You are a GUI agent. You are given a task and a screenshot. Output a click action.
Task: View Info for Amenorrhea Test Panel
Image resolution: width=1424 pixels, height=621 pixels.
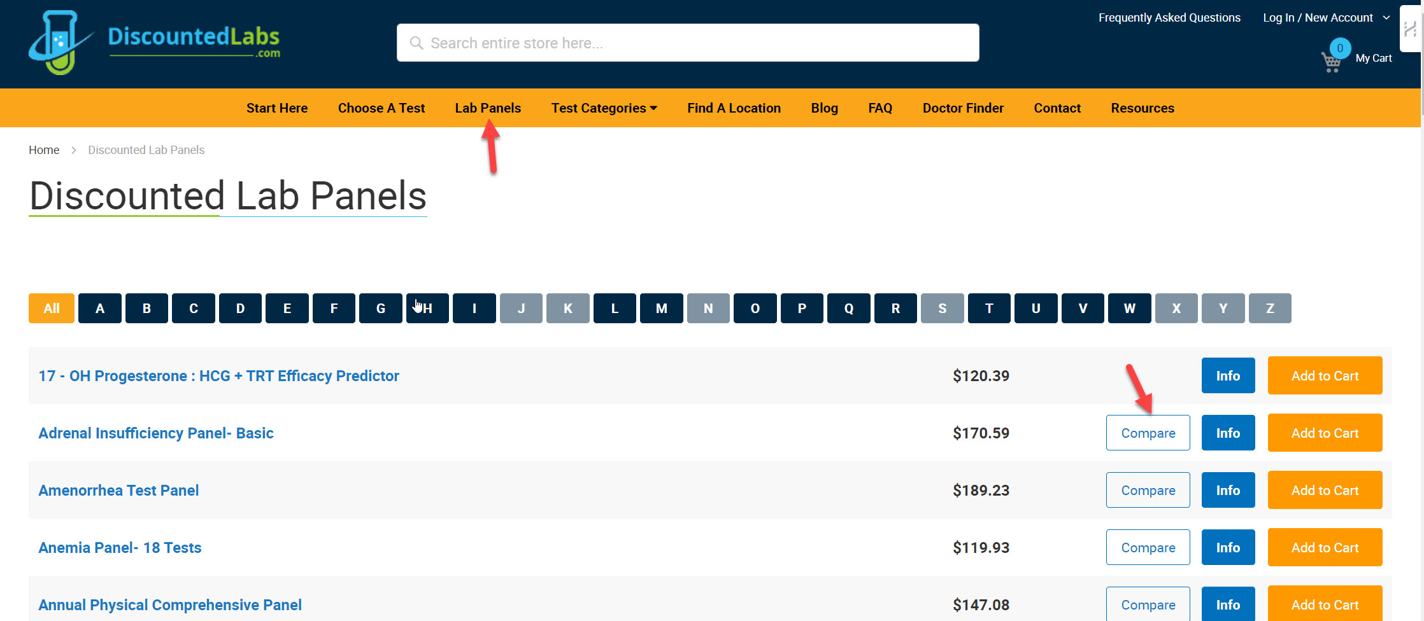1228,490
